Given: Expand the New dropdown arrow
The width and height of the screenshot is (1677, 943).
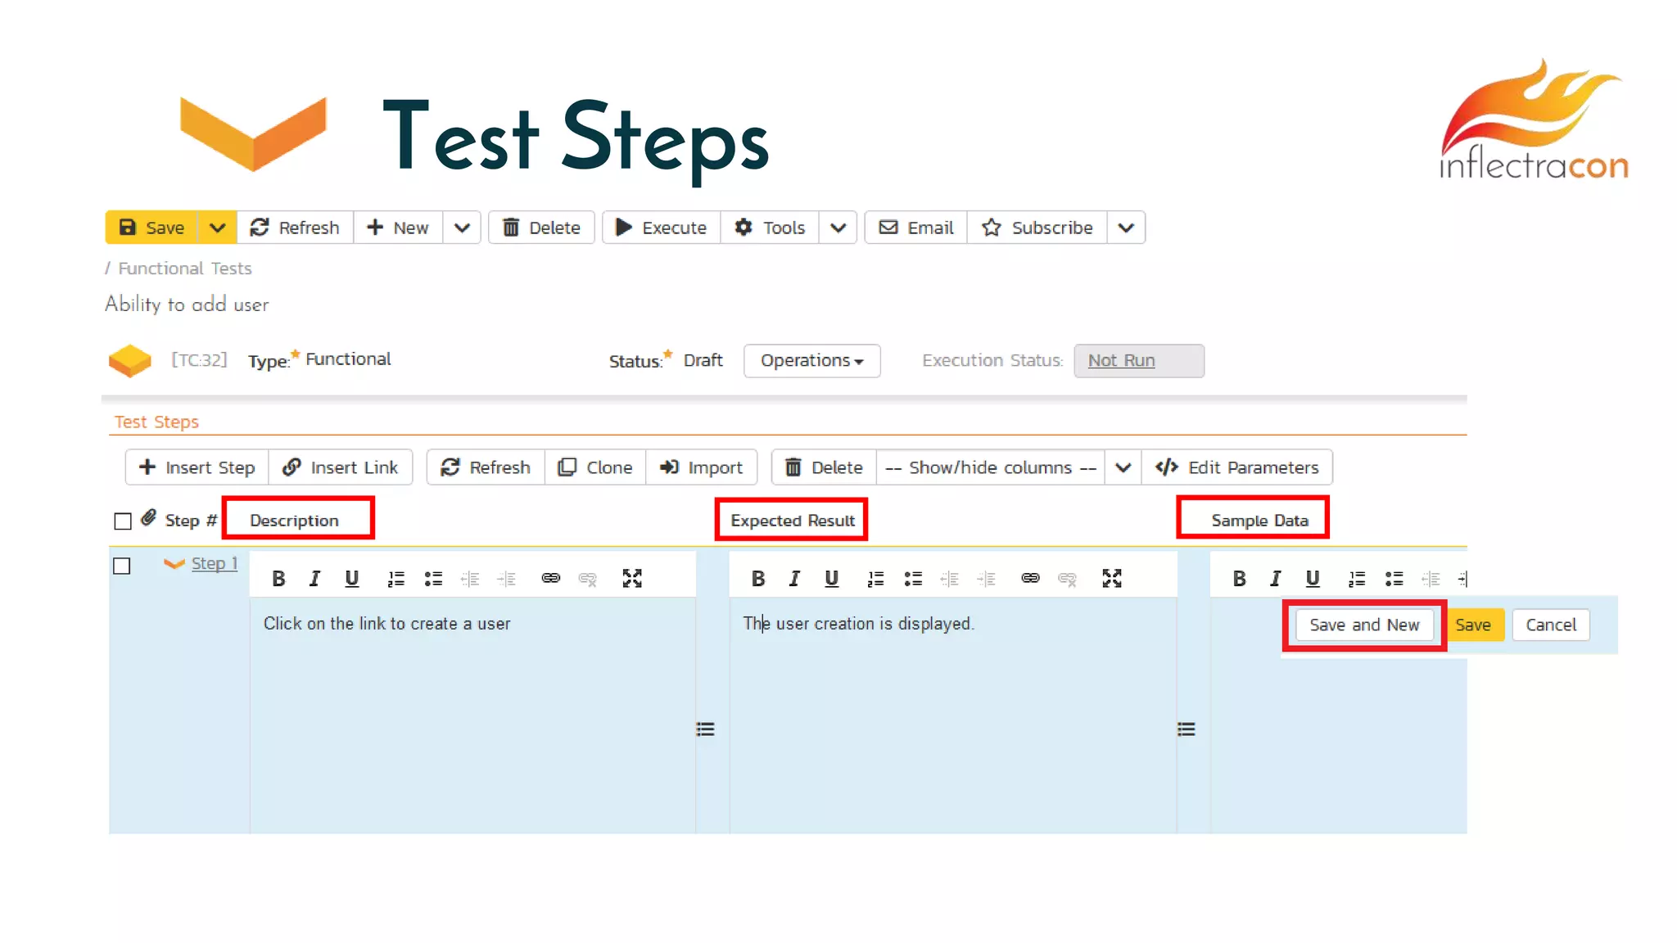Looking at the screenshot, I should pyautogui.click(x=462, y=228).
